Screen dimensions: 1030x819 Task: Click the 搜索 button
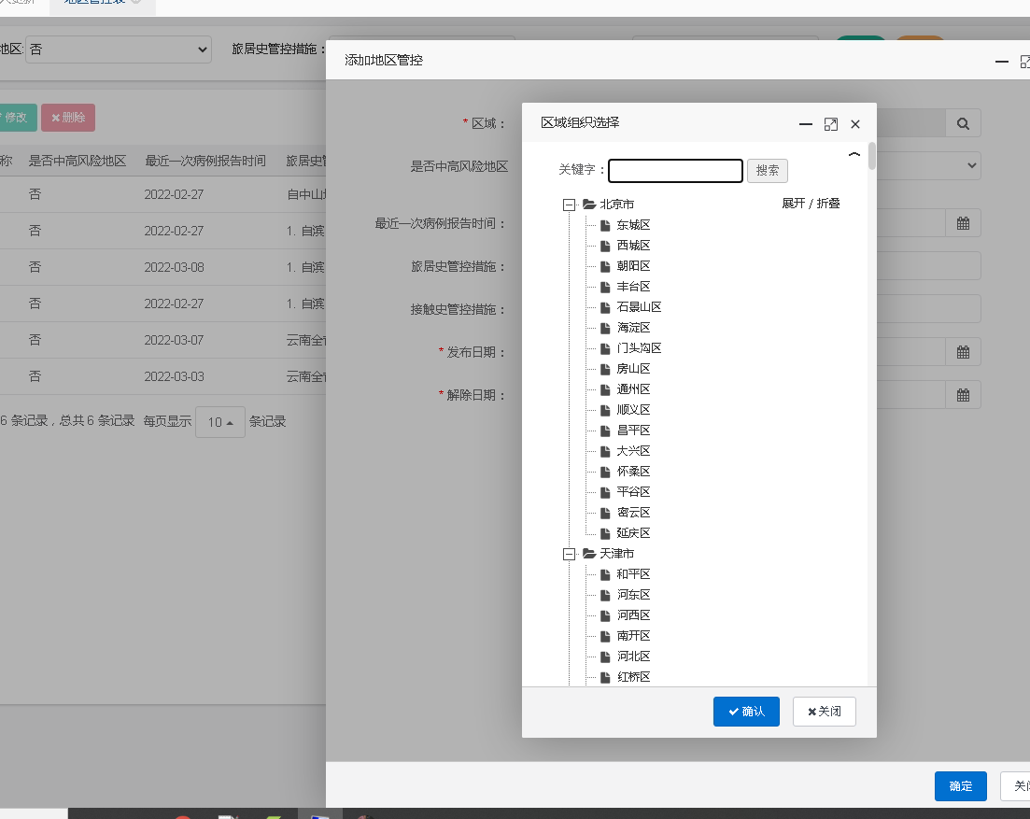point(768,171)
